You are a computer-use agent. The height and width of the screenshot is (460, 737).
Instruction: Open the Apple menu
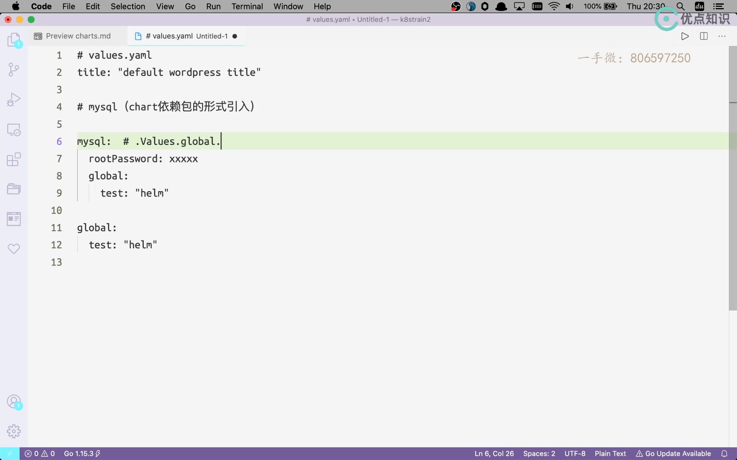[x=15, y=6]
